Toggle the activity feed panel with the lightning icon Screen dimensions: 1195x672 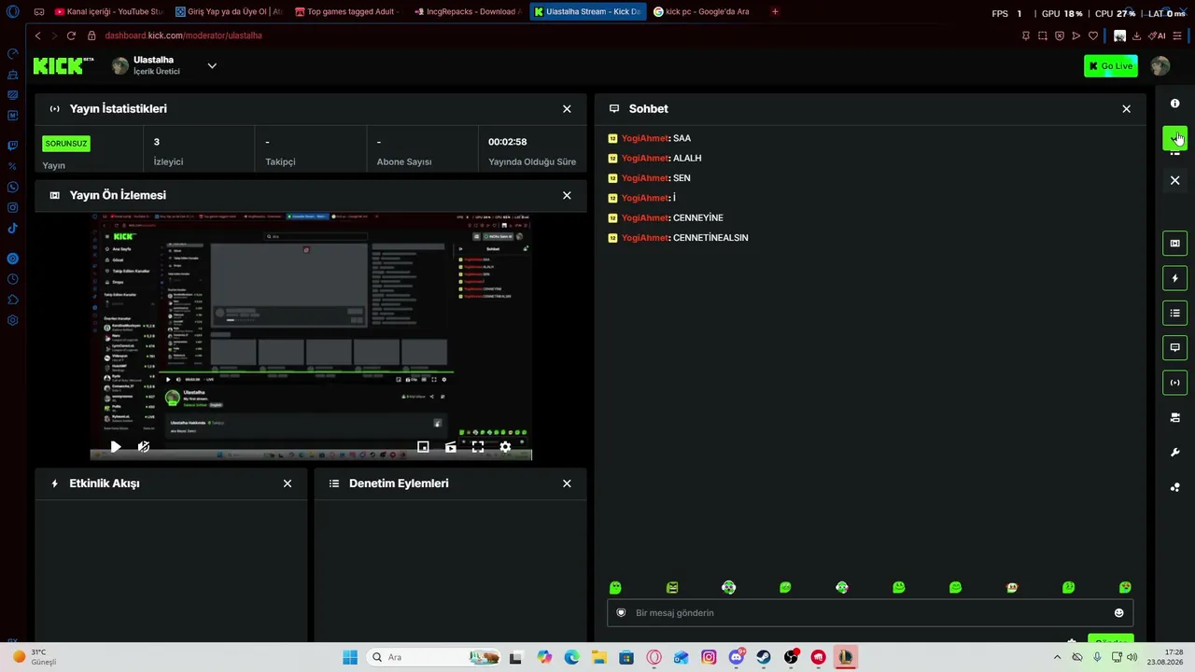[x=1174, y=278]
